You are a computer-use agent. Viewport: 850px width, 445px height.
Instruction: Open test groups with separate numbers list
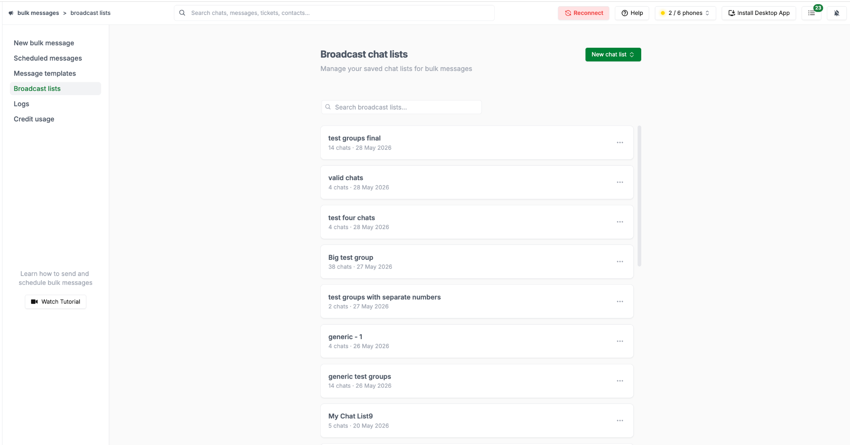477,302
